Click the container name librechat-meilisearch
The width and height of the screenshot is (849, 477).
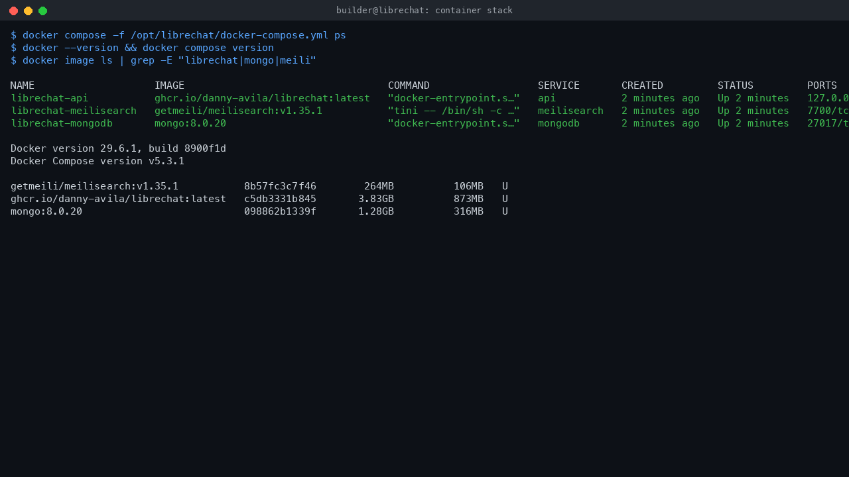pos(74,111)
